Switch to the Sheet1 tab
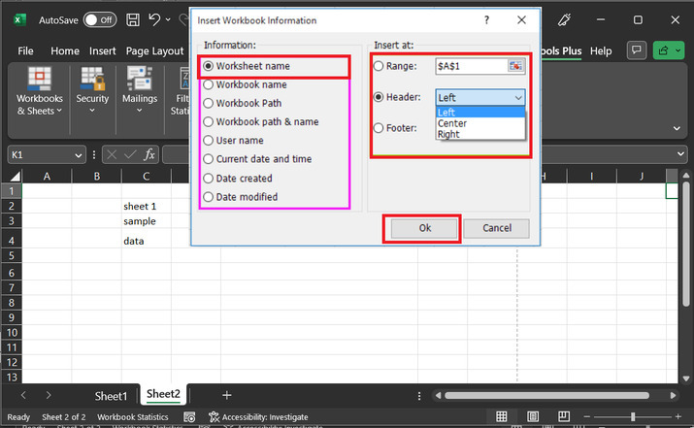 pyautogui.click(x=111, y=396)
